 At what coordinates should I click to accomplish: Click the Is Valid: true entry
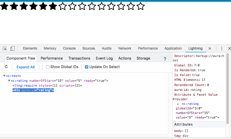[187, 75]
